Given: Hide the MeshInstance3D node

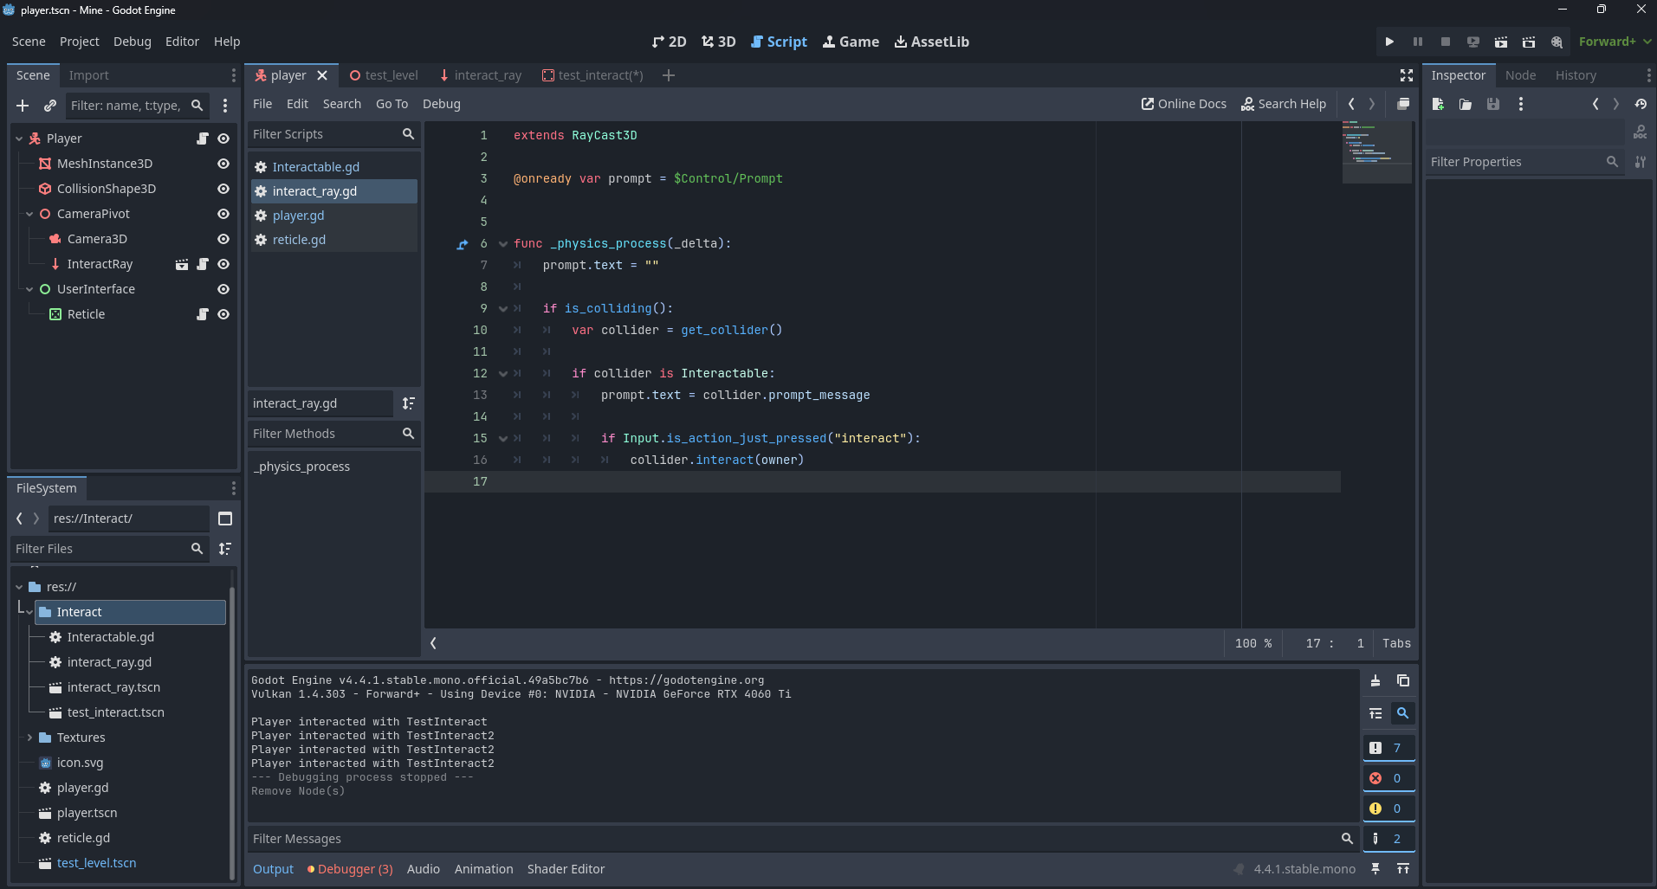Looking at the screenshot, I should click(223, 164).
